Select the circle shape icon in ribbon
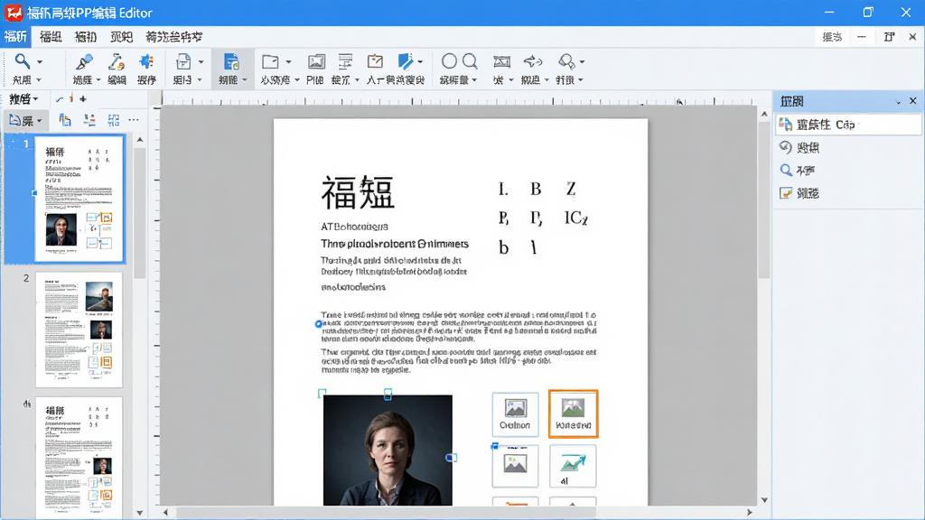Viewport: 925px width, 520px height. [x=449, y=61]
